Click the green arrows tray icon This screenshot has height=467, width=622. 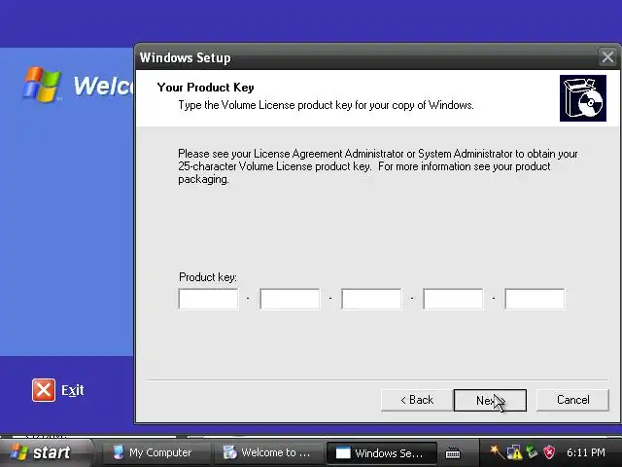(532, 451)
